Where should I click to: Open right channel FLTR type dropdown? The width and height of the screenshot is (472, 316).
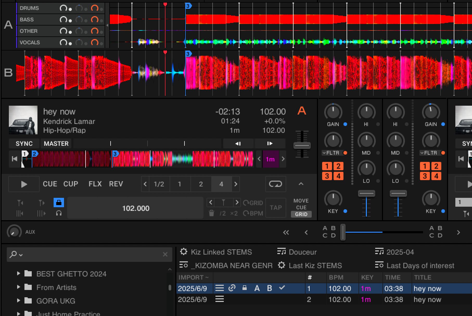[429, 153]
